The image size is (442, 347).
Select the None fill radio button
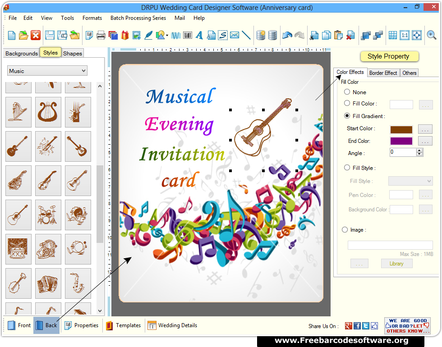[347, 92]
